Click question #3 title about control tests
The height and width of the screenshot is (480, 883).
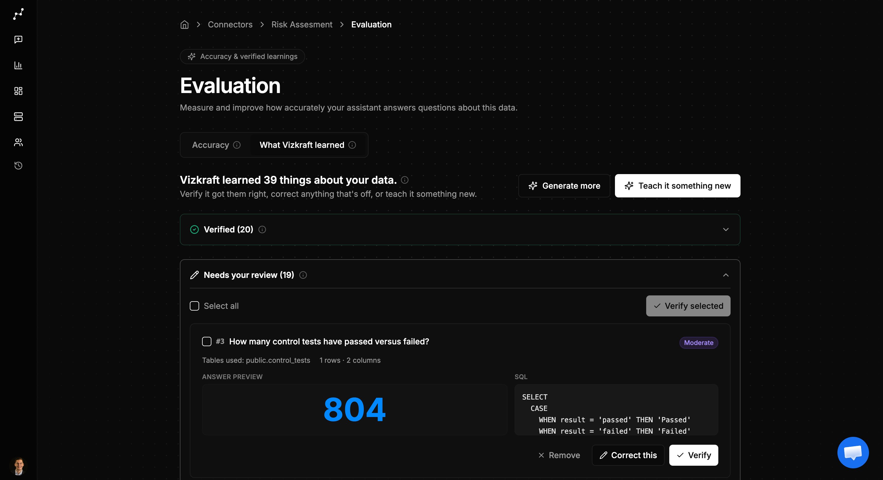tap(329, 342)
